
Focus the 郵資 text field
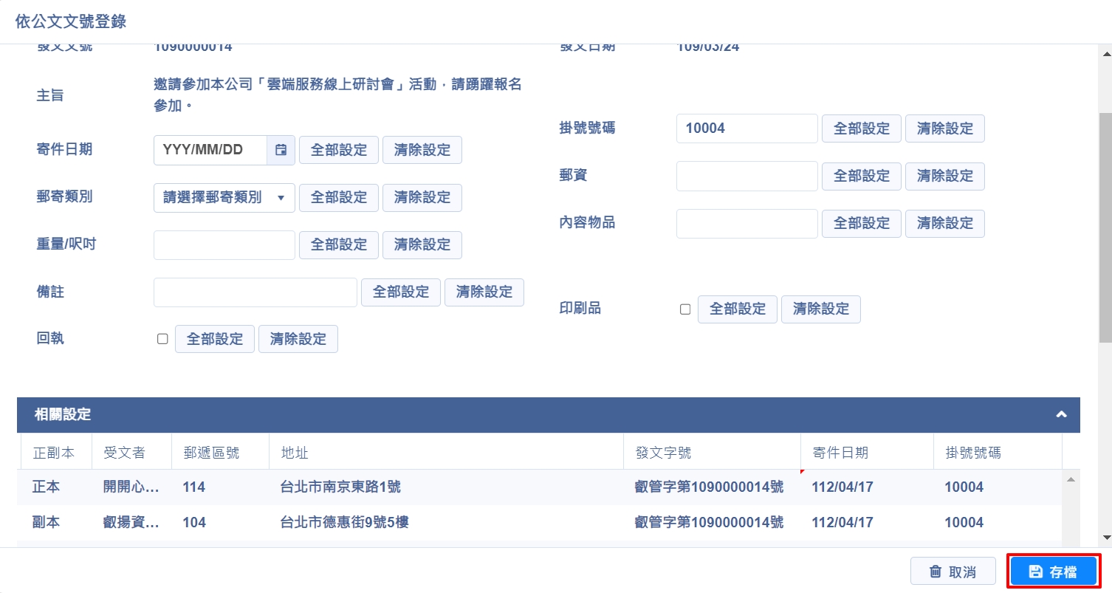point(747,176)
